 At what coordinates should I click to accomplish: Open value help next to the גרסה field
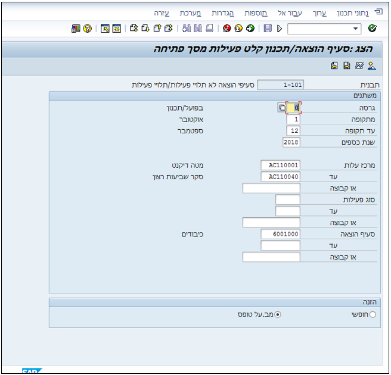point(281,108)
